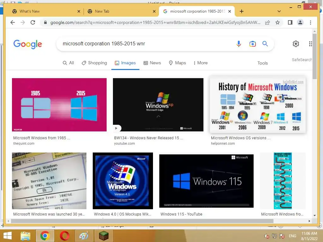Open the taskbar clock and date
The width and height of the screenshot is (323, 242).
pyautogui.click(x=309, y=236)
